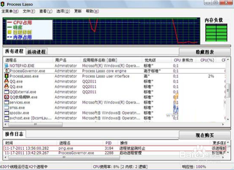Open the 更新 menu
This screenshot has height=170, width=234.
[x=78, y=11]
